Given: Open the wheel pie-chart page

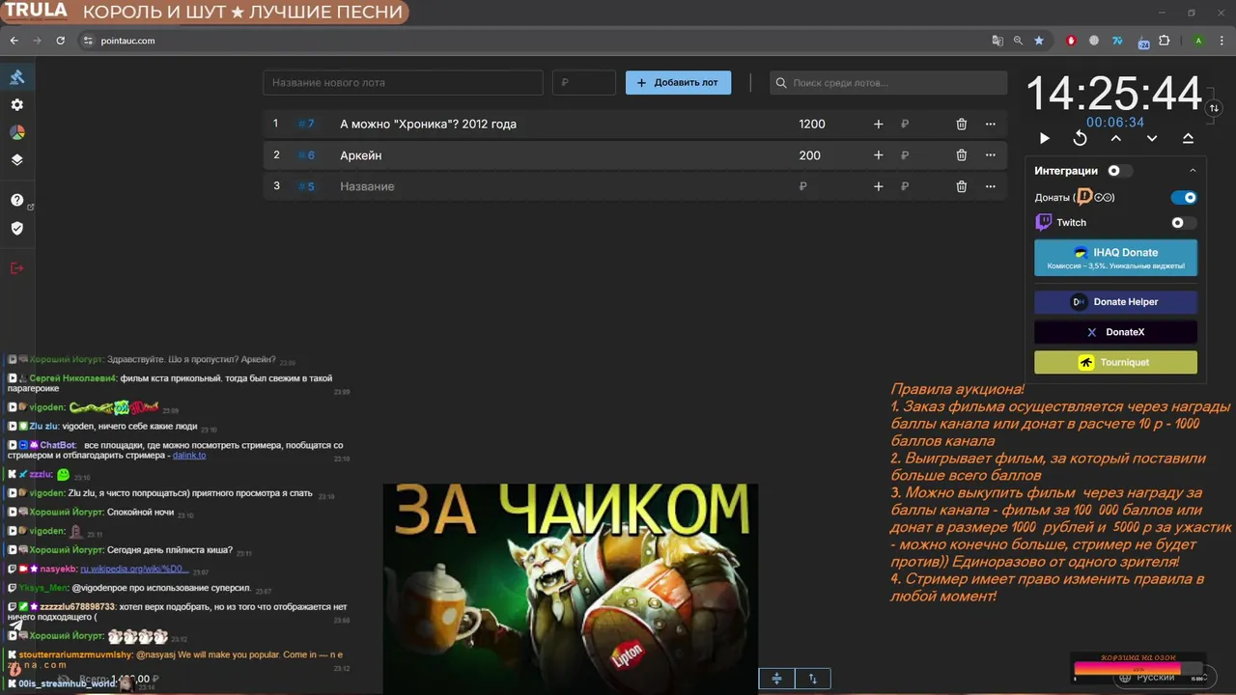Looking at the screenshot, I should (x=16, y=132).
